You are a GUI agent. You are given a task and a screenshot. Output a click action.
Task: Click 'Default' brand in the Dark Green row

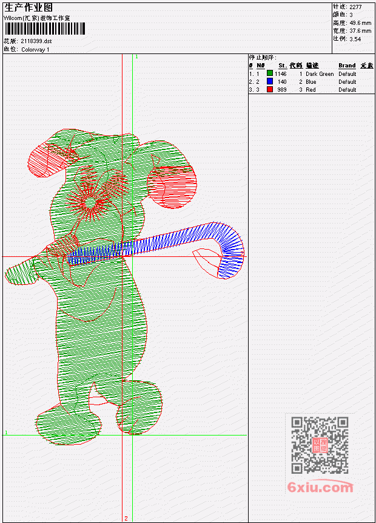click(347, 73)
